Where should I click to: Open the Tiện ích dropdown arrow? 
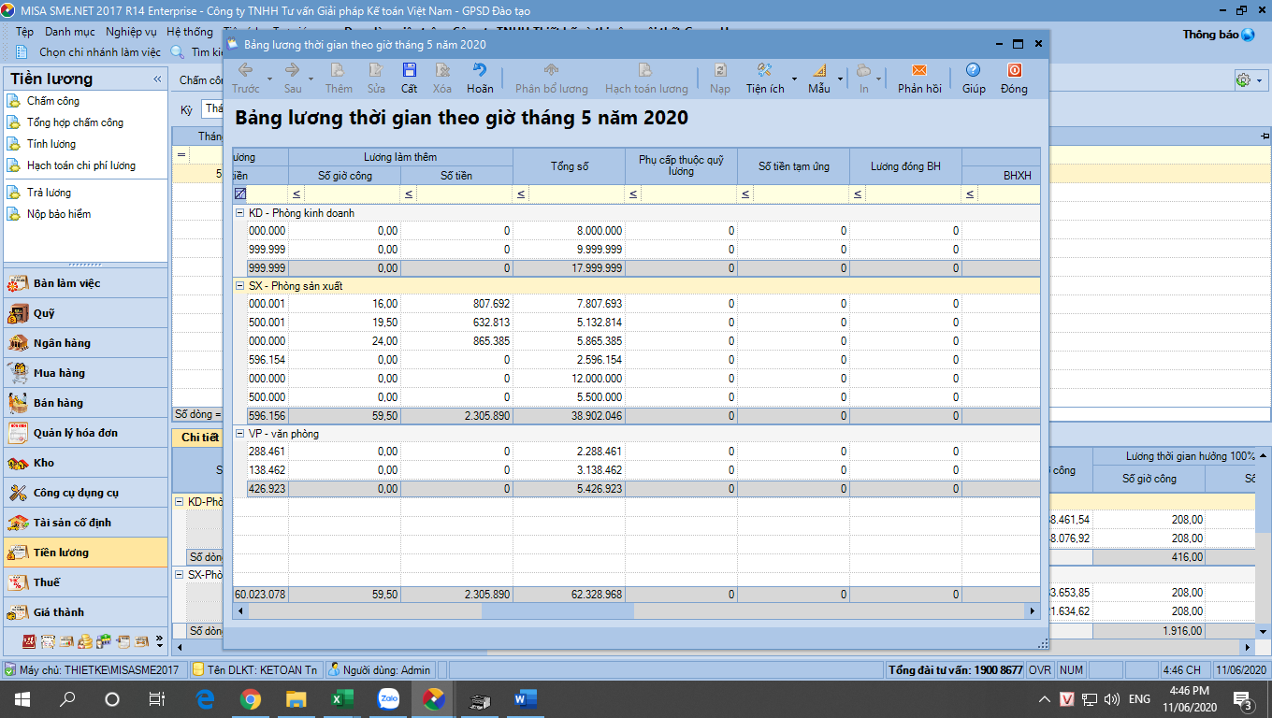coord(794,79)
